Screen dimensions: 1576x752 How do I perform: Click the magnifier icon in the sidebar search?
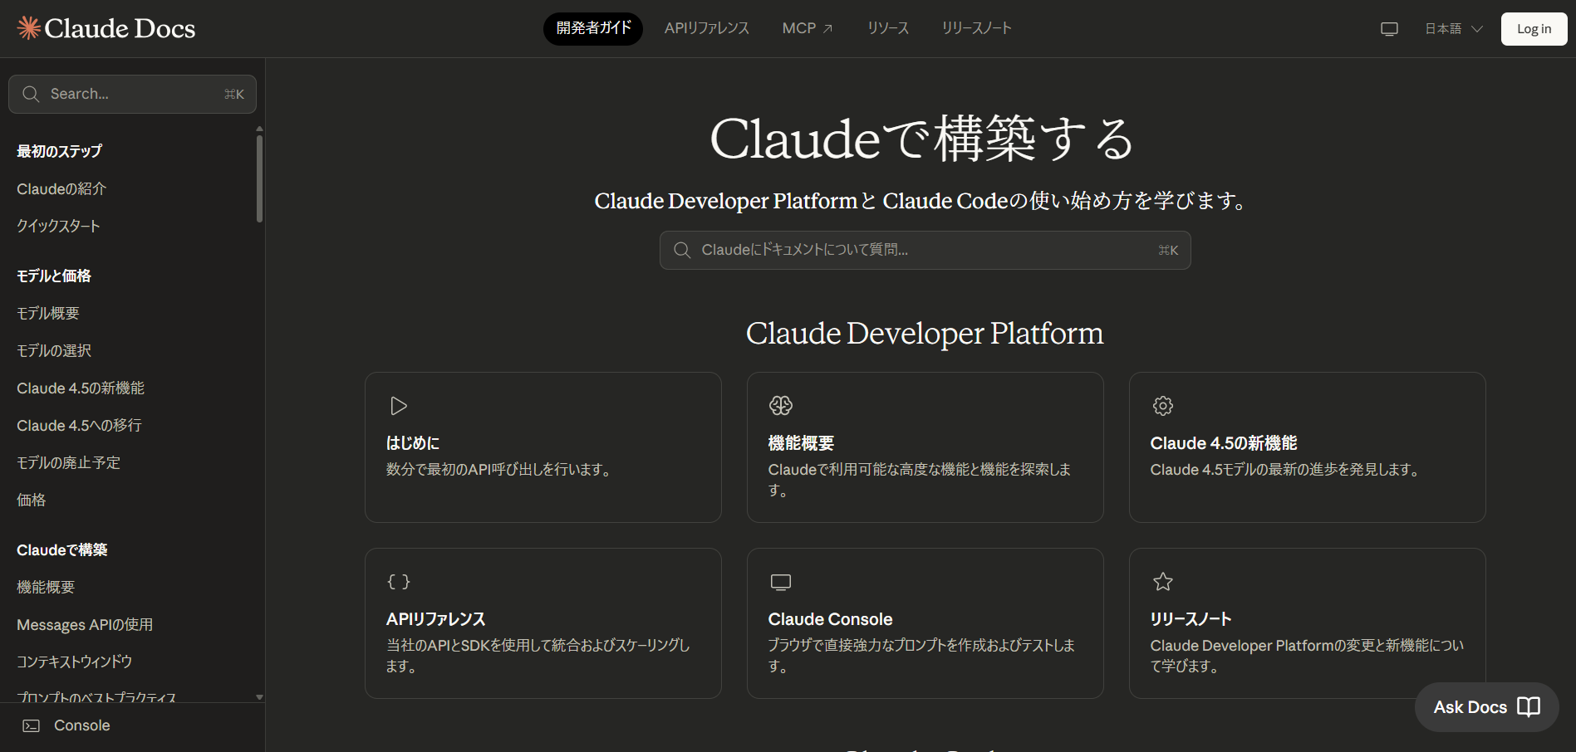pyautogui.click(x=31, y=94)
